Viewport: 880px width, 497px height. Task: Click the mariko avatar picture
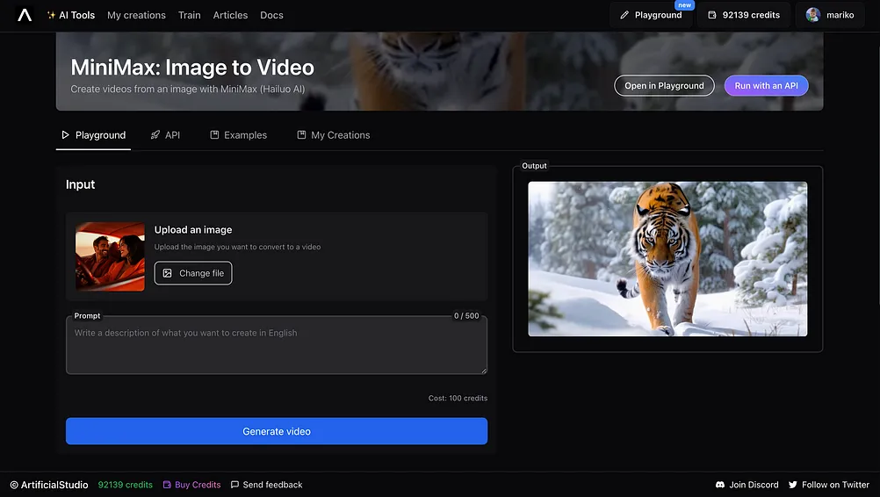click(x=812, y=15)
